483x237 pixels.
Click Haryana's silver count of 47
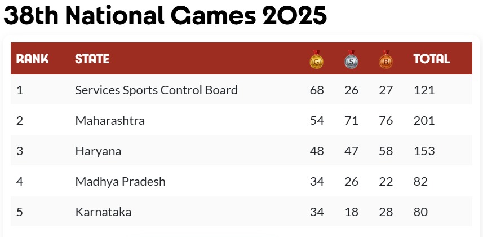[x=351, y=151]
